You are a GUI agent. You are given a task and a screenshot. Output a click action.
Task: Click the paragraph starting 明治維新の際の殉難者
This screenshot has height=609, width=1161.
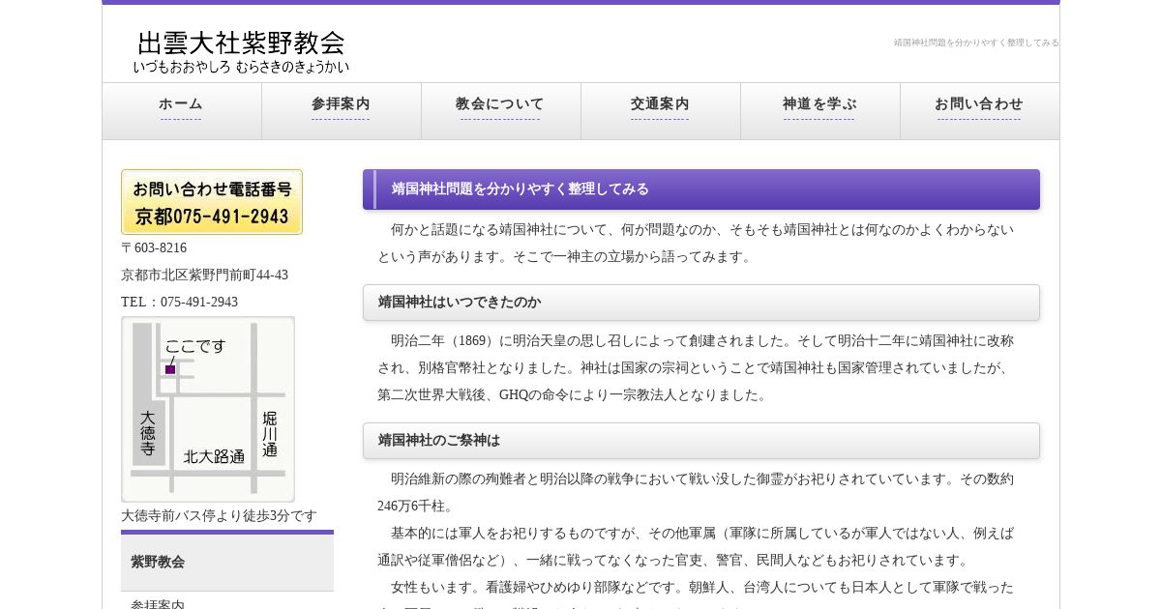(696, 493)
